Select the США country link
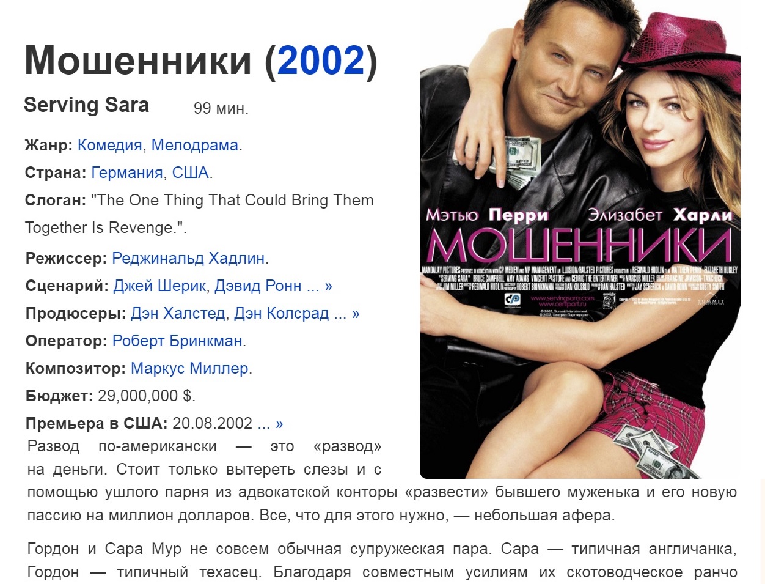 pyautogui.click(x=190, y=173)
